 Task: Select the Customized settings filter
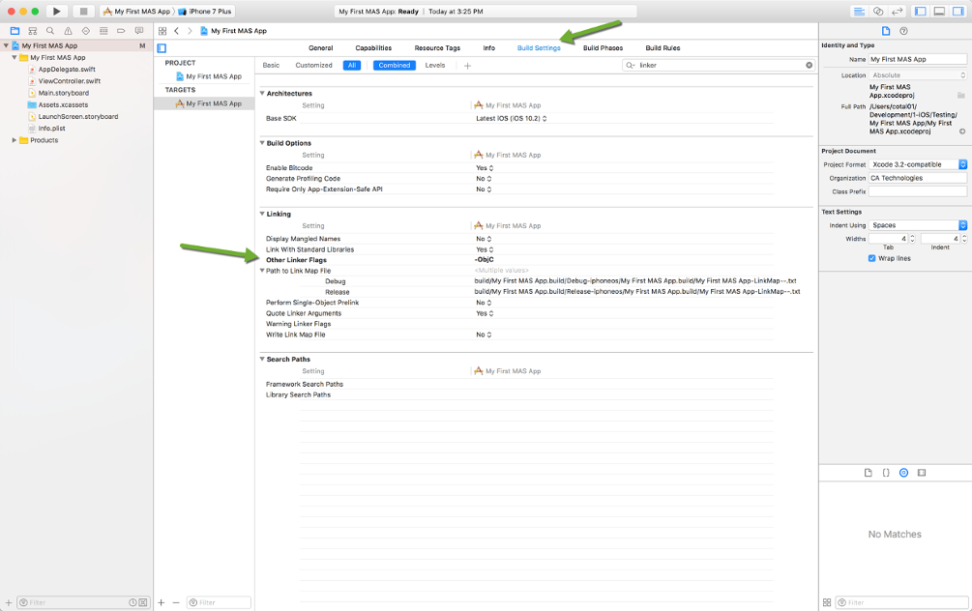pos(313,65)
